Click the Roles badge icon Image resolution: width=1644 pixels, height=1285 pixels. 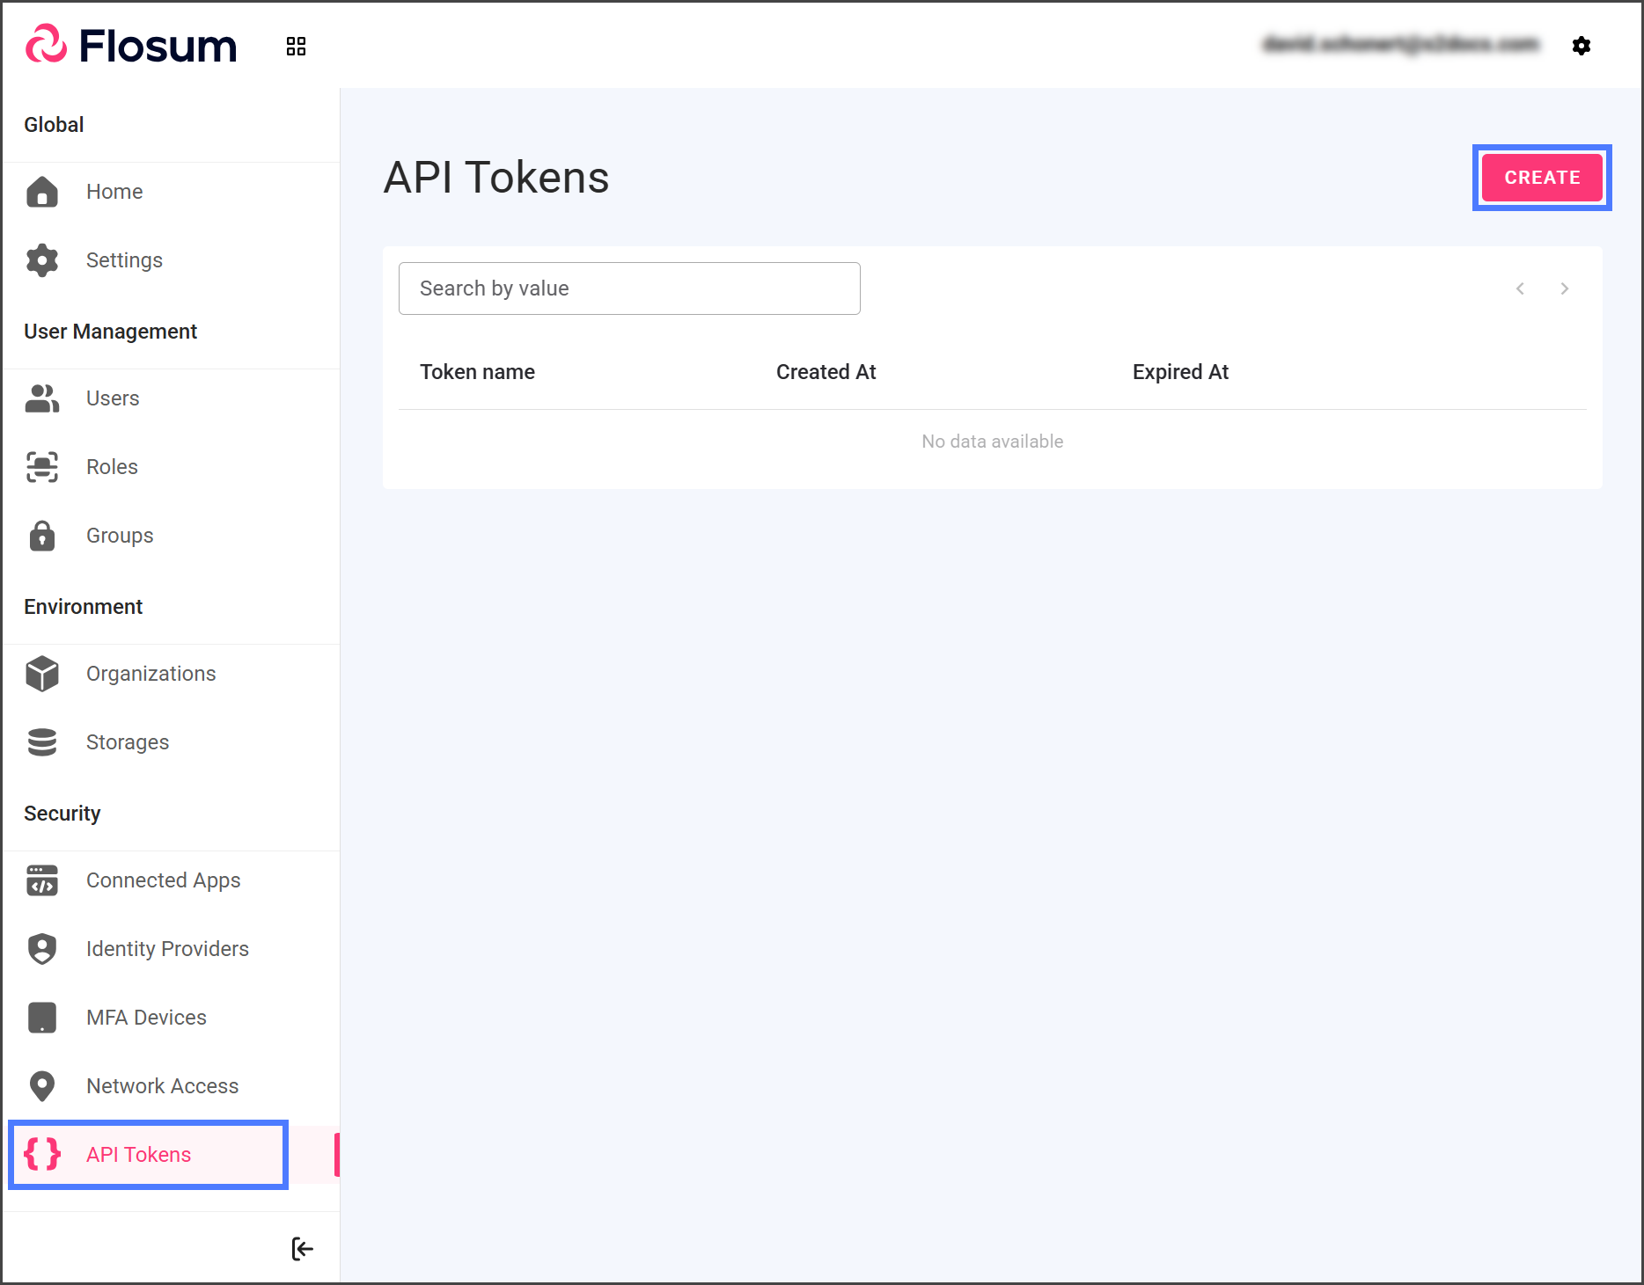coord(42,467)
